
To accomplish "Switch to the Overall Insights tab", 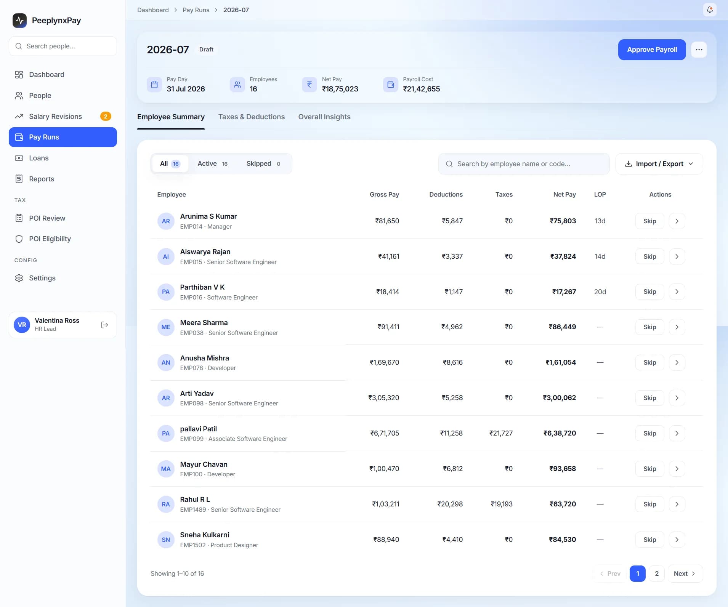I will 324,117.
